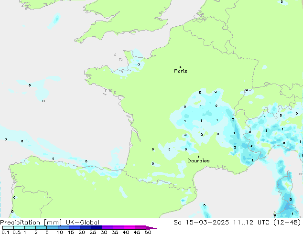Select the black dot marker above Paris
303x234 pixels.
coord(181,67)
